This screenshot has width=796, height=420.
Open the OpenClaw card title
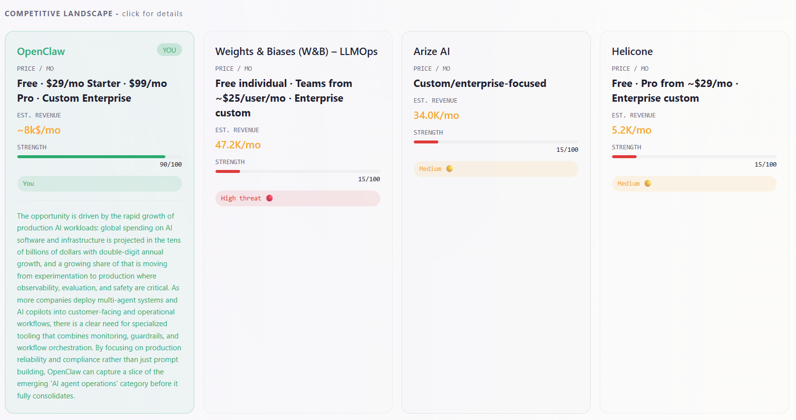[41, 52]
